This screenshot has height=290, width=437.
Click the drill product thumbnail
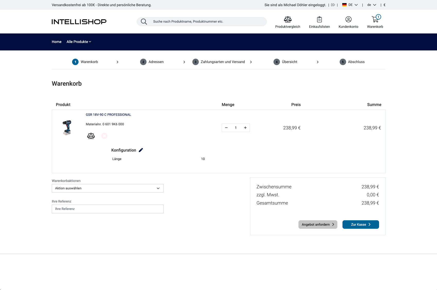(67, 128)
